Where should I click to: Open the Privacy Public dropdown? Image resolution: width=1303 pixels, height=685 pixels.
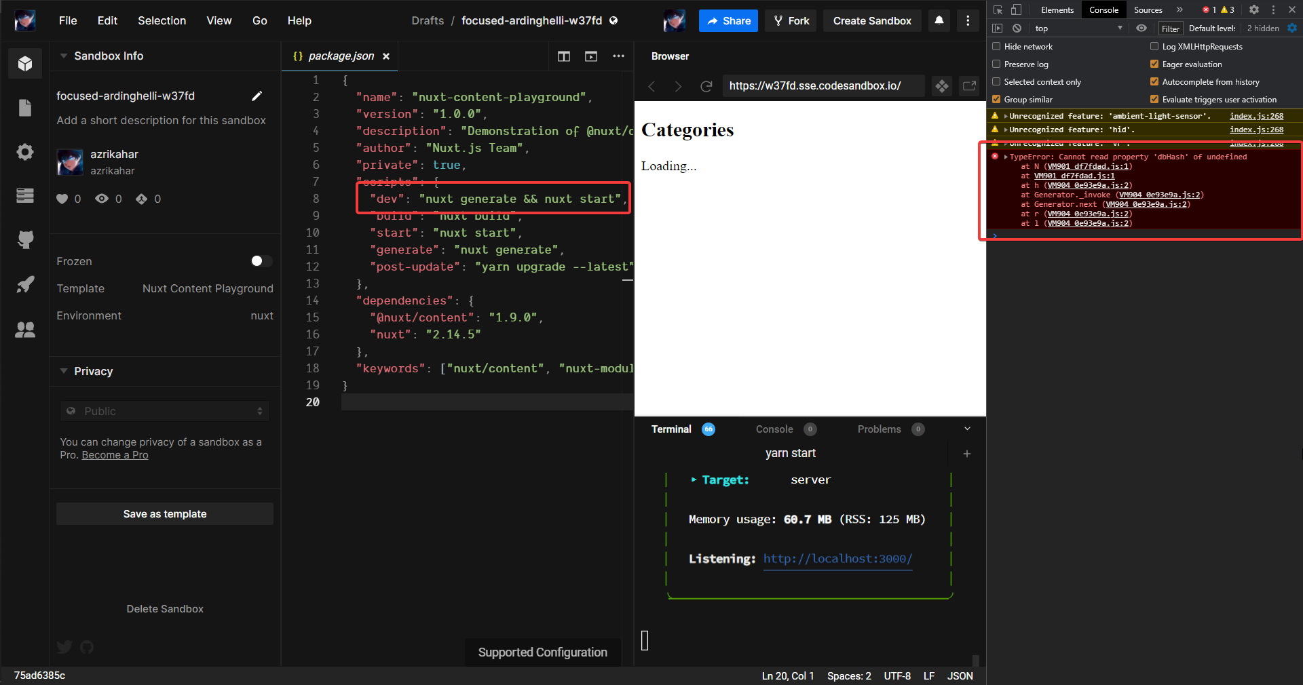164,411
